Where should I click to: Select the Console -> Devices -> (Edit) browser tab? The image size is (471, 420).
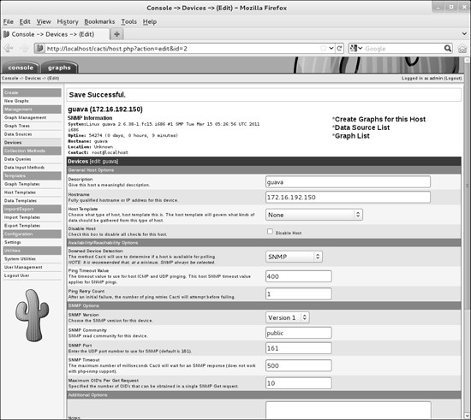pyautogui.click(x=56, y=34)
